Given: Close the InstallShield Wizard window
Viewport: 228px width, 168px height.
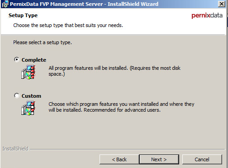Looking at the screenshot, I should 222,4.
